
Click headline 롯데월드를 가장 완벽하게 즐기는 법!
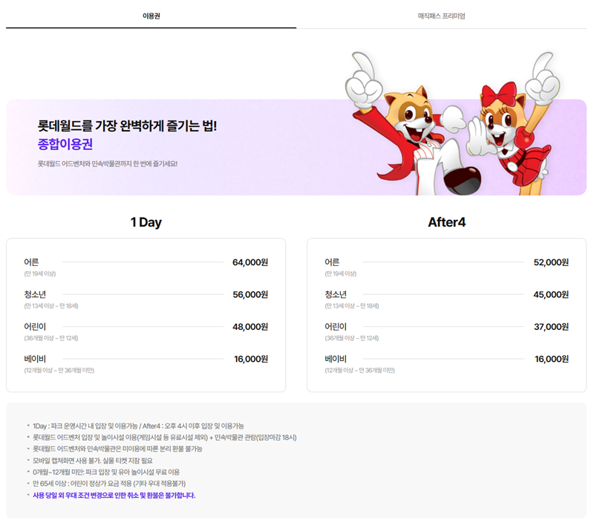click(x=127, y=126)
